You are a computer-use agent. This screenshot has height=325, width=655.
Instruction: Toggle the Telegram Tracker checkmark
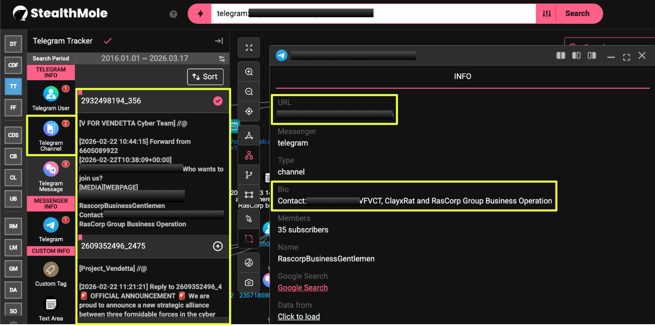(x=108, y=41)
